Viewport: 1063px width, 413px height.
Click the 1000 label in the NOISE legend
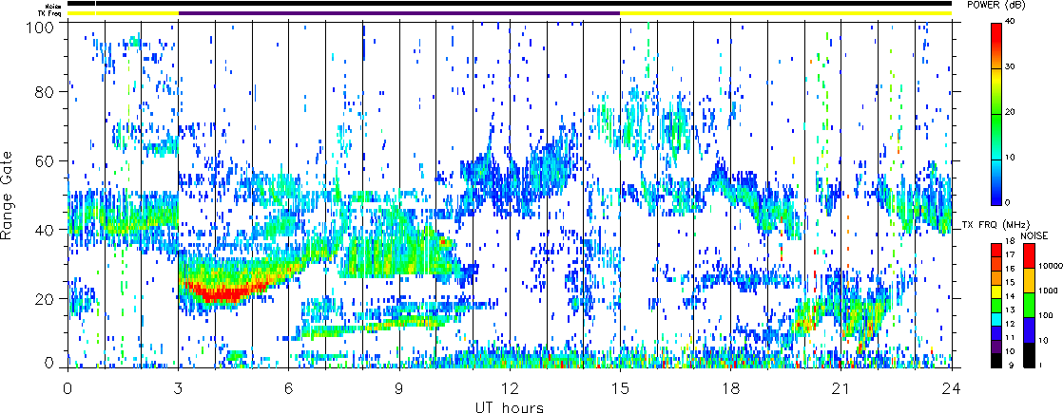pos(1048,291)
